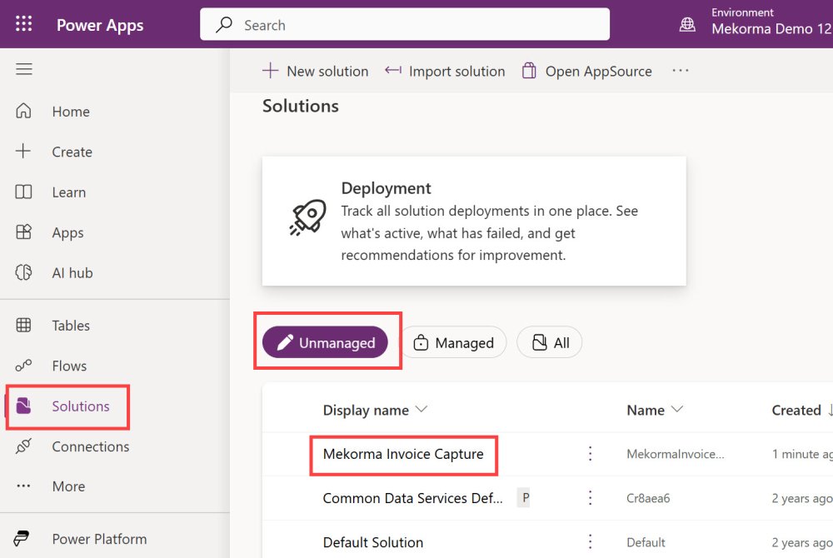Select the Unmanaged filter pill
Image resolution: width=833 pixels, height=558 pixels.
coord(325,342)
